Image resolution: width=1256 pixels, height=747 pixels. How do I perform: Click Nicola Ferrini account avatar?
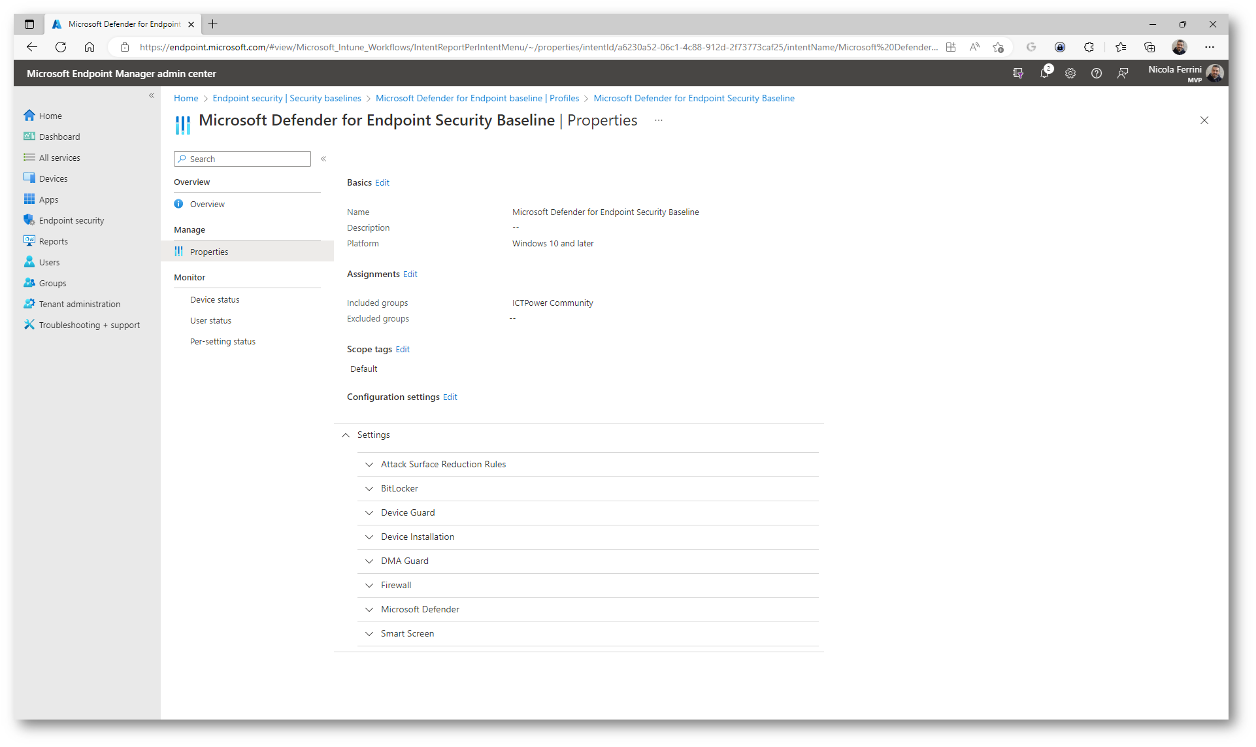click(1215, 73)
